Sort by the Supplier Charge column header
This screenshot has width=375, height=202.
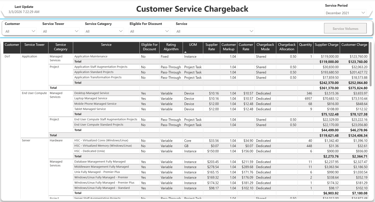(x=327, y=45)
